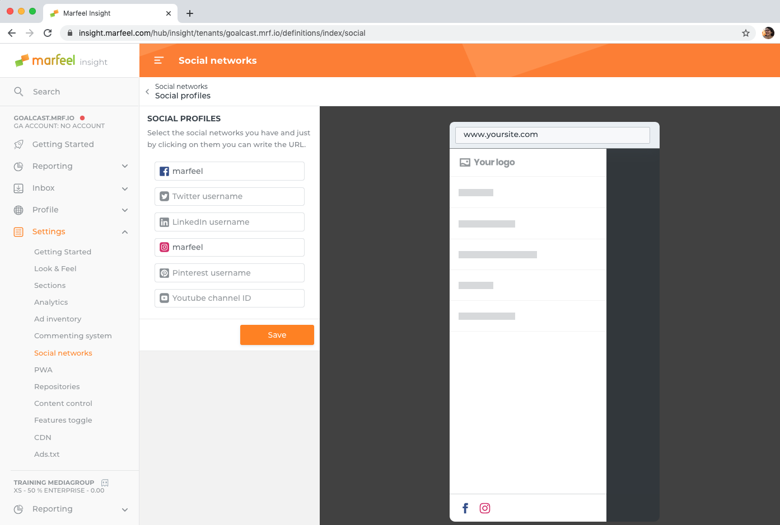Collapse the Settings menu chevron
The image size is (780, 525).
click(125, 232)
